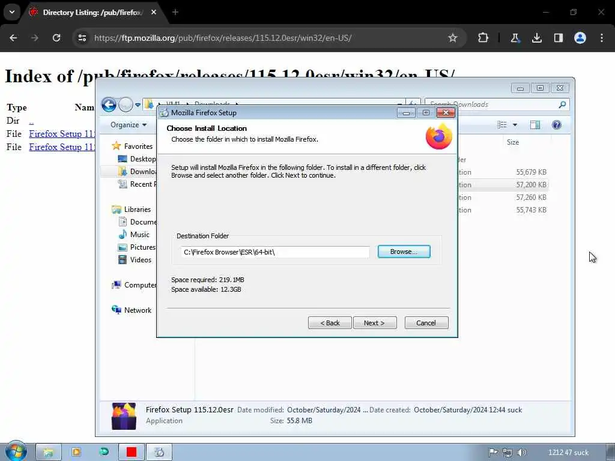Click the Firefox installer thumbnail in details pane
Screen dimensions: 615x461
pyautogui.click(x=124, y=415)
